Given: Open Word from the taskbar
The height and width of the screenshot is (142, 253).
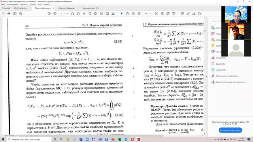Looking at the screenshot, I should 81,139.
